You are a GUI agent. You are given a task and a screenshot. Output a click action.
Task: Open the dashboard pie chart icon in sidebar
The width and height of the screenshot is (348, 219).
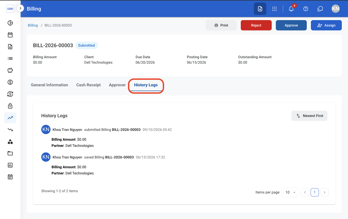[x=10, y=23]
